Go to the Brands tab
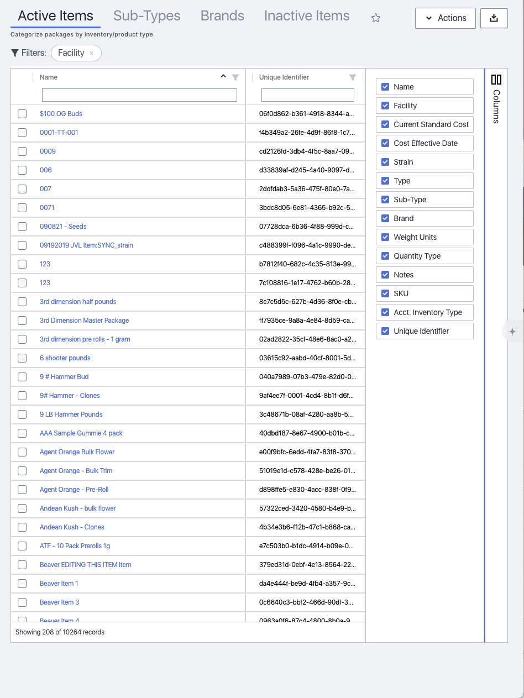The width and height of the screenshot is (524, 698). [222, 16]
